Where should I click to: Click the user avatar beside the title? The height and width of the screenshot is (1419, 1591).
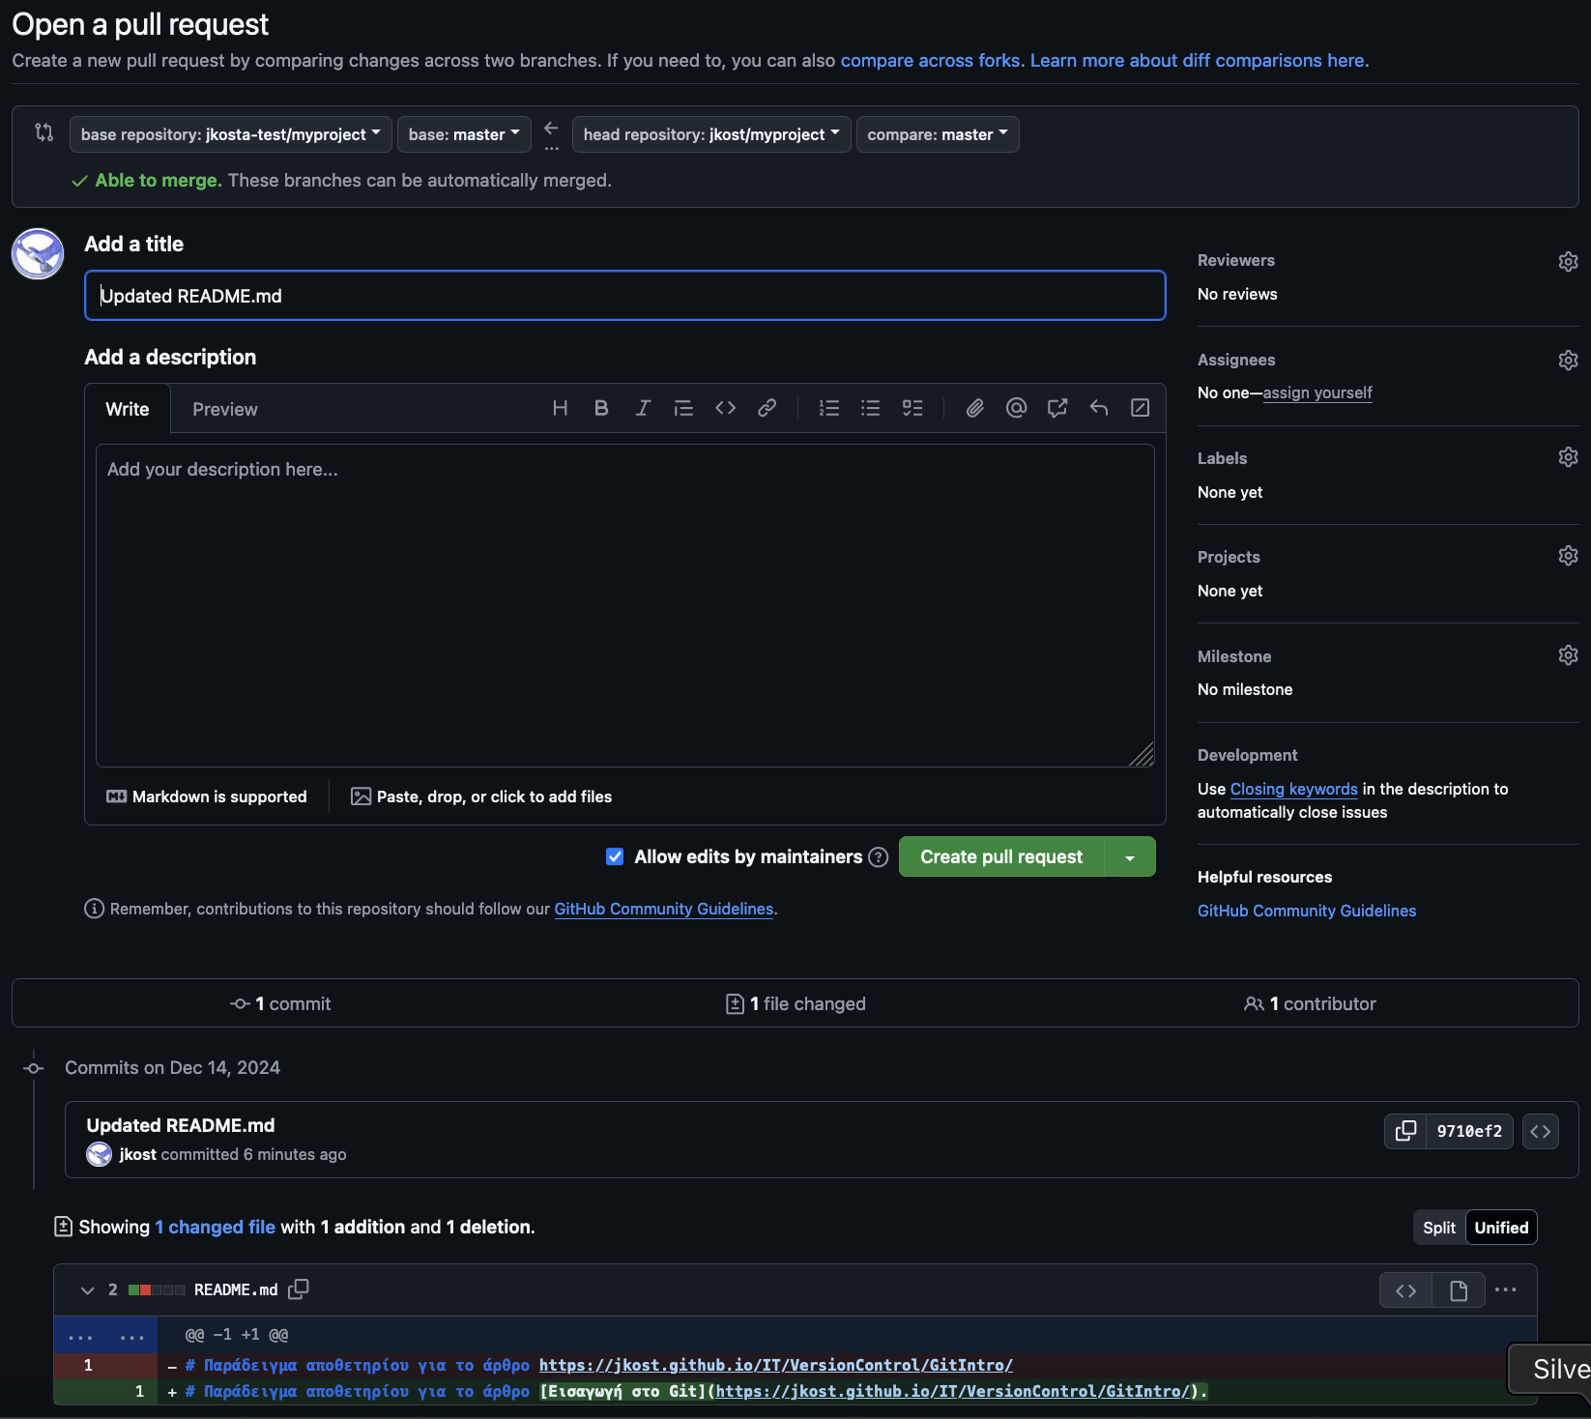(38, 254)
